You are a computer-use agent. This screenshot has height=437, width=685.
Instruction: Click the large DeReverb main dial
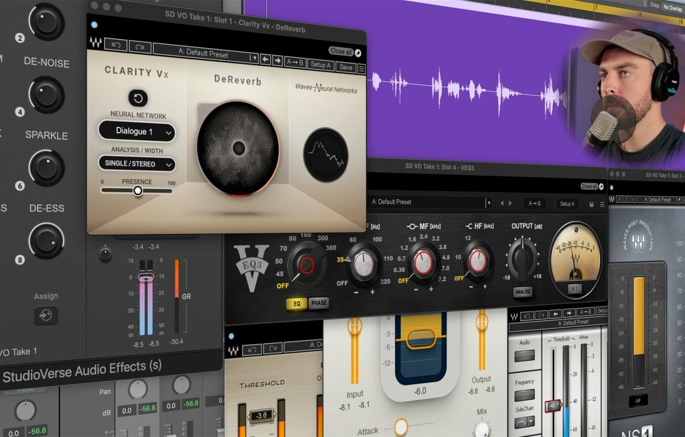click(x=239, y=148)
